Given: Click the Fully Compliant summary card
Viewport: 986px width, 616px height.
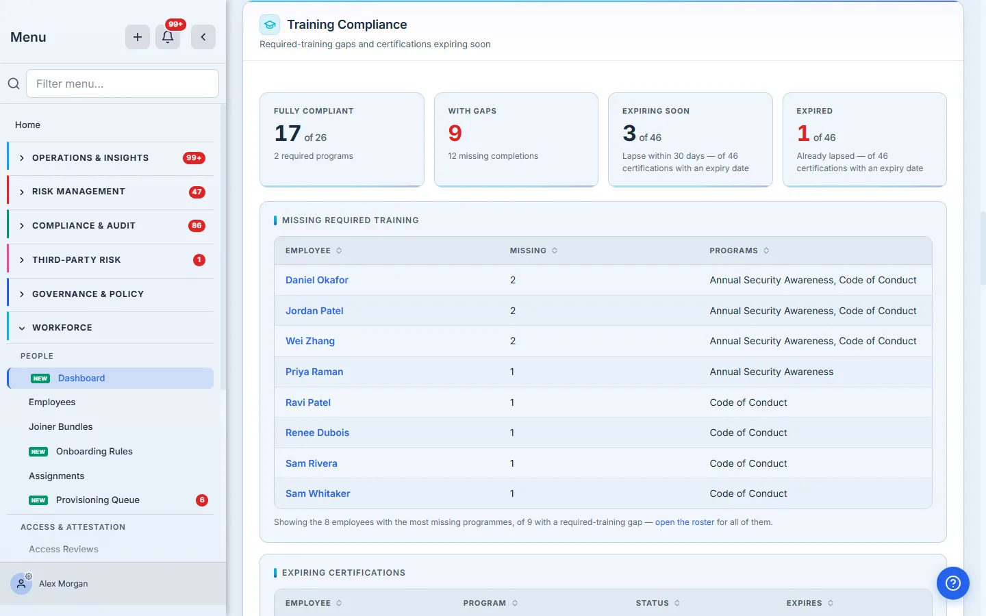Looking at the screenshot, I should [x=342, y=140].
